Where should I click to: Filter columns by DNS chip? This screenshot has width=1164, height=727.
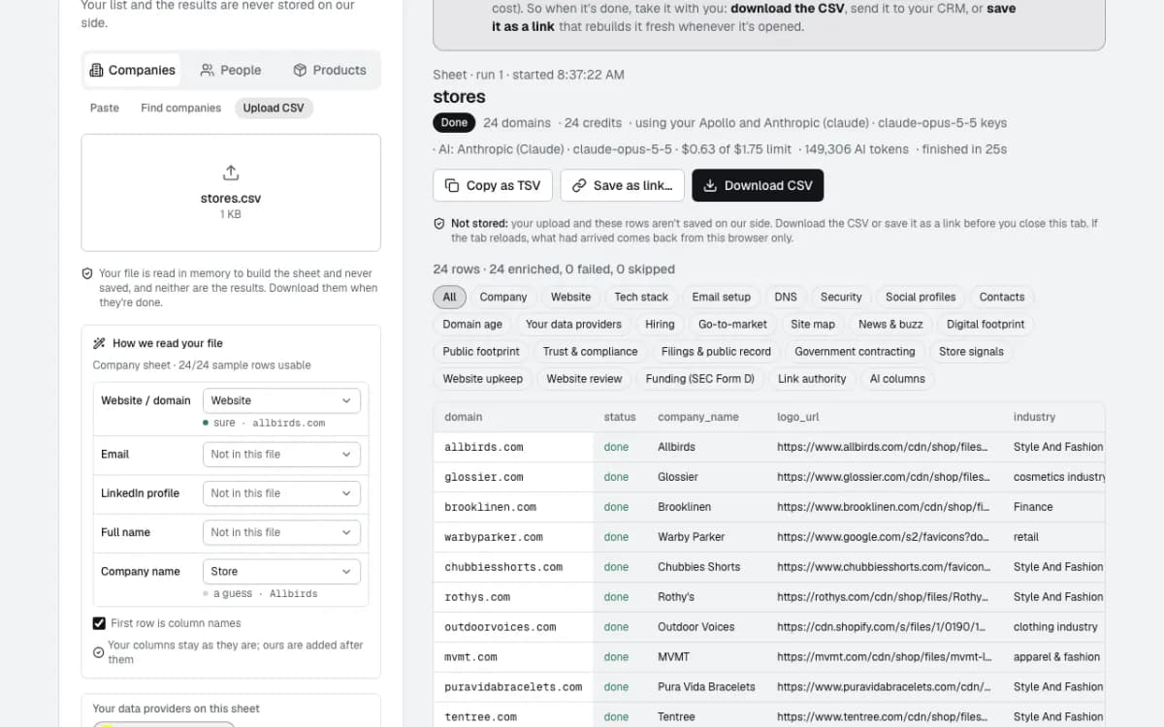(786, 298)
